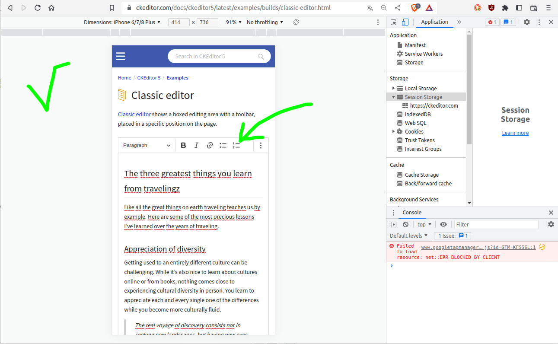Show more DevTools tabs
558x344 pixels.
coord(459,22)
